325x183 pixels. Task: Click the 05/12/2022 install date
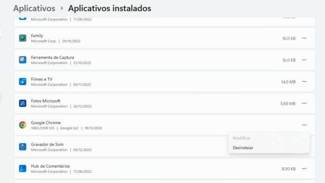82,150
